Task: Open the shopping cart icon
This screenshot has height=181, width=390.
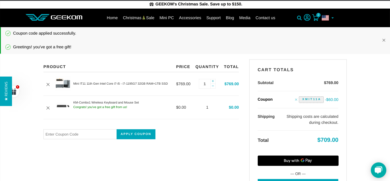Action: pos(315,18)
